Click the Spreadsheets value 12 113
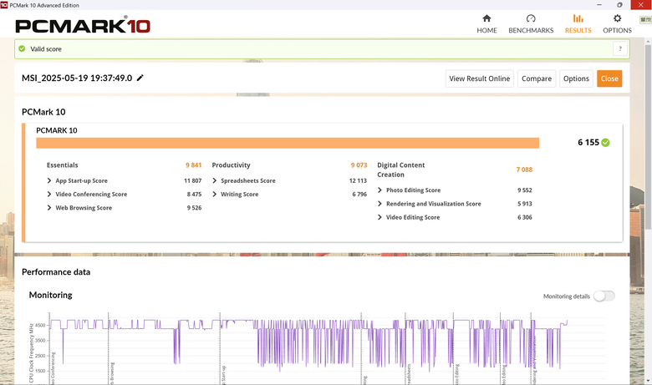This screenshot has height=385, width=652. click(358, 180)
